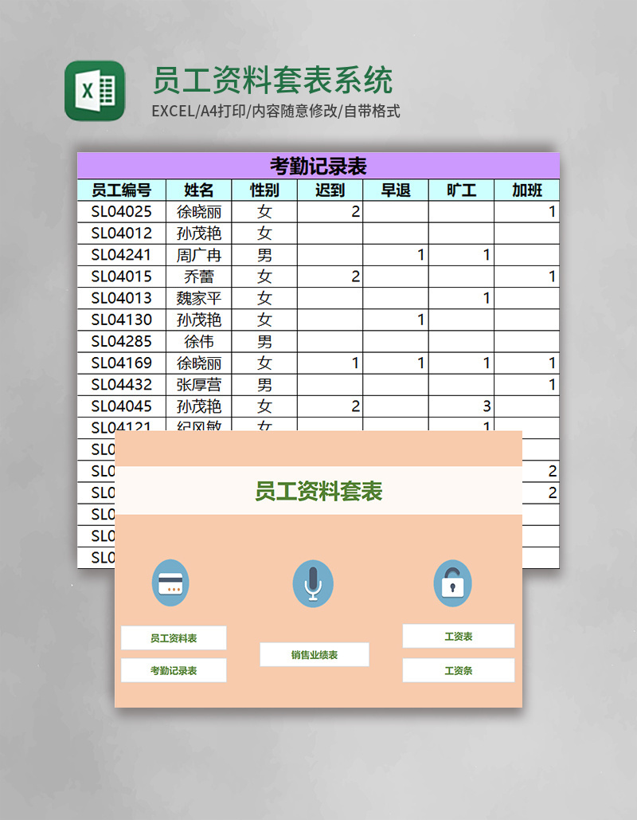This screenshot has width=637, height=820.
Task: Select the 员工编号 column header
Action: [119, 190]
